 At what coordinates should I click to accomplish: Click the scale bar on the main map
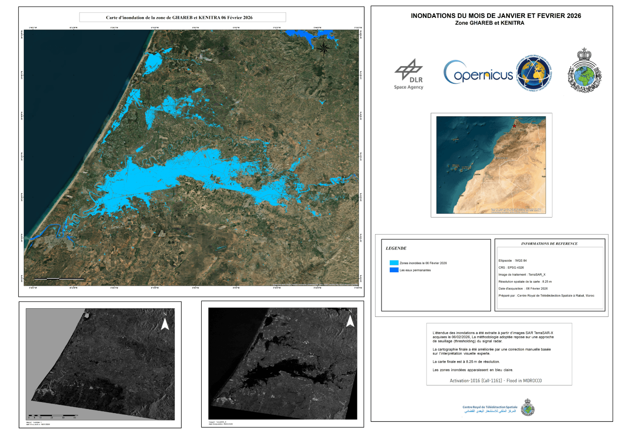click(x=59, y=278)
